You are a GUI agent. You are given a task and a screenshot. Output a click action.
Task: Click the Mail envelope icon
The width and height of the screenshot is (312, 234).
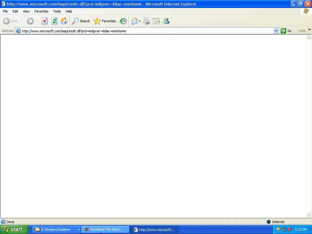[135, 21]
